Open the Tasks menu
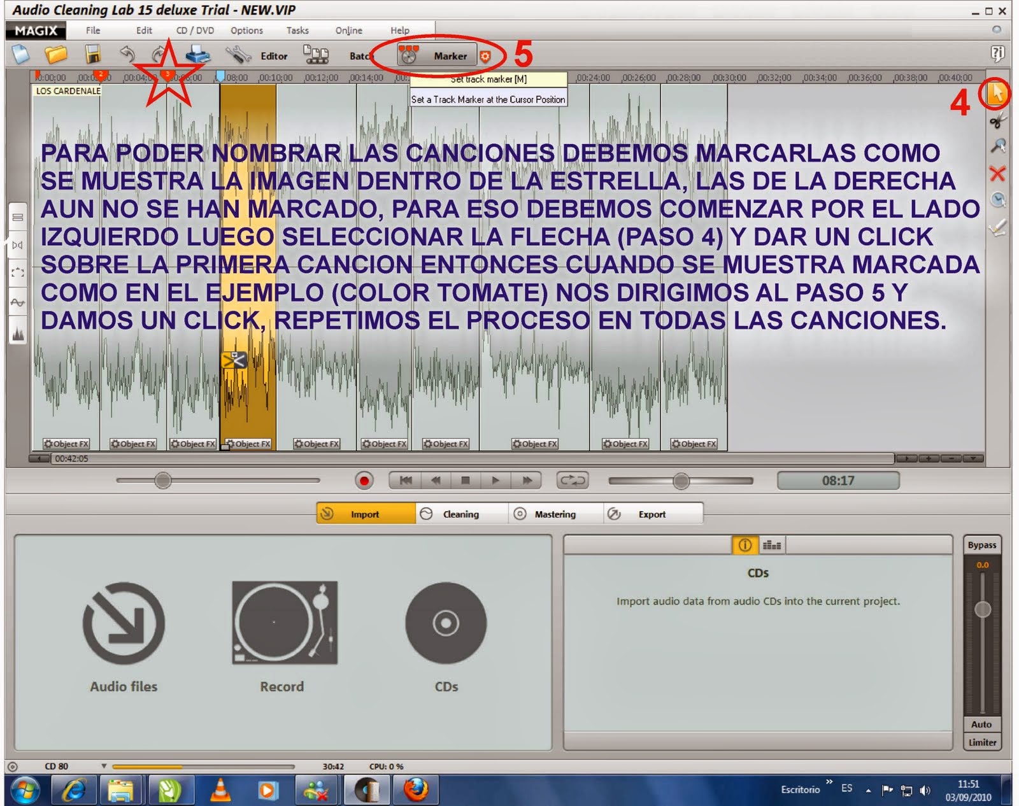The width and height of the screenshot is (1019, 806). (x=297, y=30)
